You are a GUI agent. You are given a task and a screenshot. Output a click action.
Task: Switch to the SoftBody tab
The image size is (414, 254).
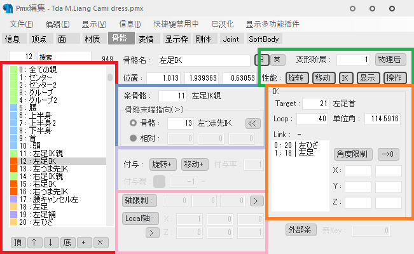click(x=265, y=39)
